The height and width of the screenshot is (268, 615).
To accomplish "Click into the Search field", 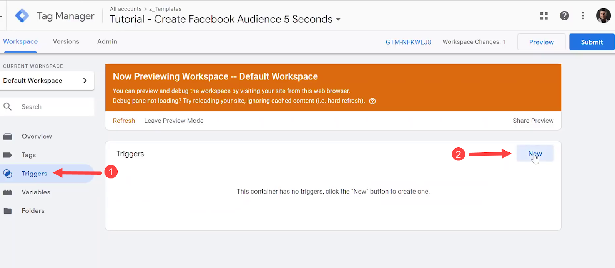I will click(x=47, y=107).
